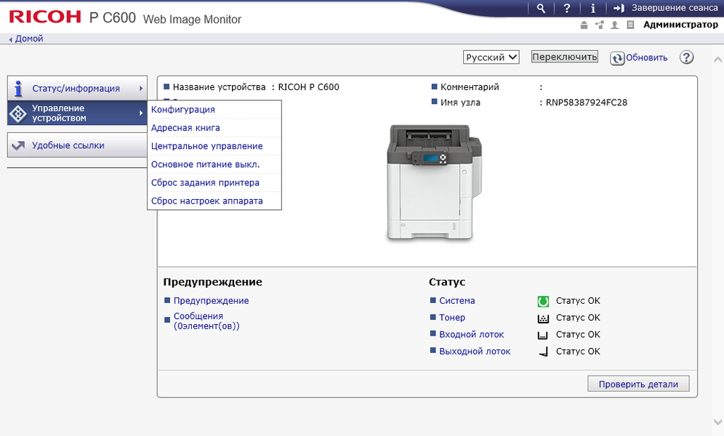Open the Русский language dropdown
This screenshot has height=436, width=724.
click(491, 57)
